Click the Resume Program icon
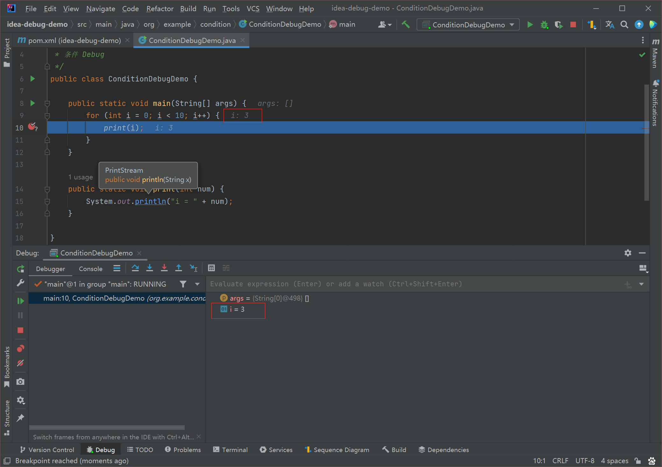 point(20,301)
